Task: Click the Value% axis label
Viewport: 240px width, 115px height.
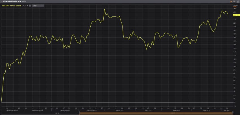Action: (236, 5)
